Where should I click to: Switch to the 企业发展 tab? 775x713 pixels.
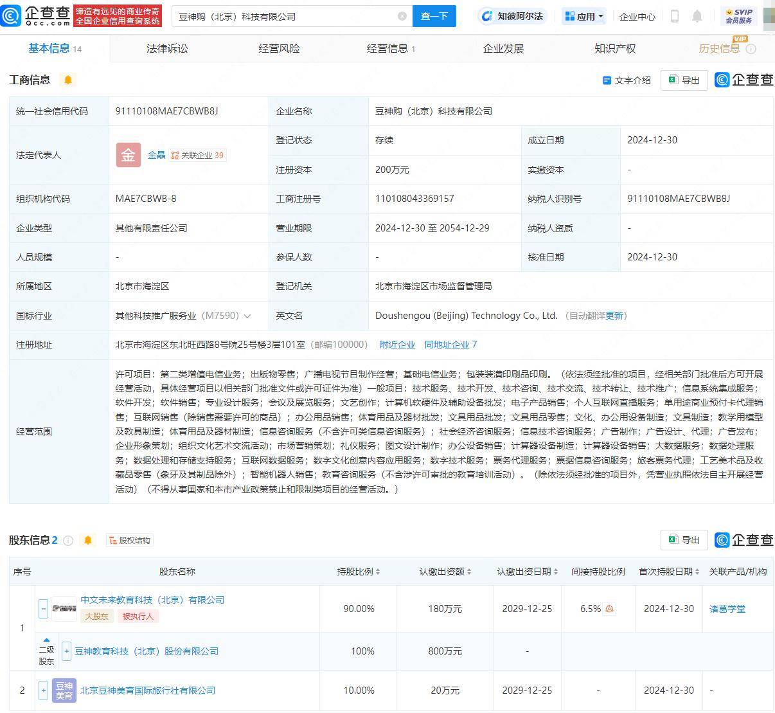(x=503, y=49)
